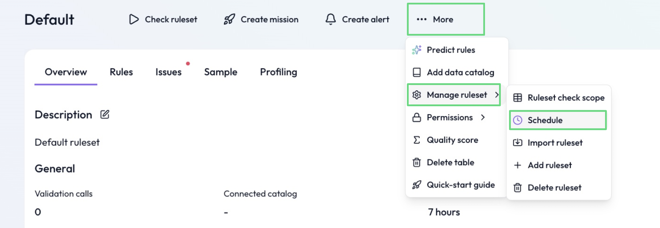Click the sparkle Predict rules icon

[x=417, y=50]
